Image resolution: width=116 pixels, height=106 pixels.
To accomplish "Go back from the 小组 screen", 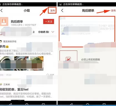I will coord(1,11).
